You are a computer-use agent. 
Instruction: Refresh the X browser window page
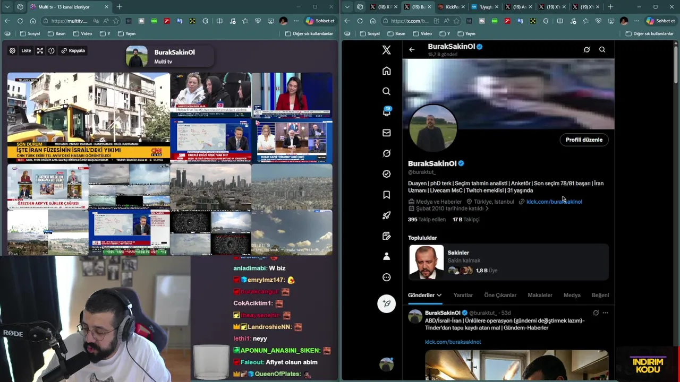point(360,21)
